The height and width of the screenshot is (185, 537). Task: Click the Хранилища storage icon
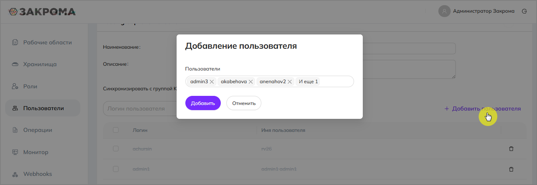coord(15,64)
